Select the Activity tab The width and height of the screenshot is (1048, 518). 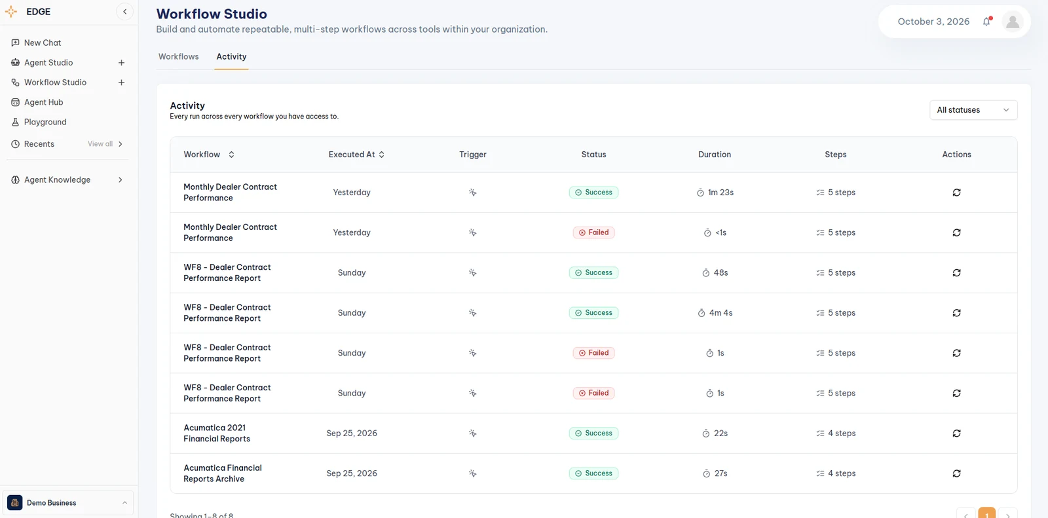click(231, 57)
